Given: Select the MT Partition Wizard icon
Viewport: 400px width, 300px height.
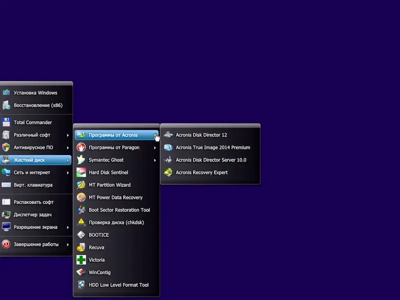Looking at the screenshot, I should [81, 185].
